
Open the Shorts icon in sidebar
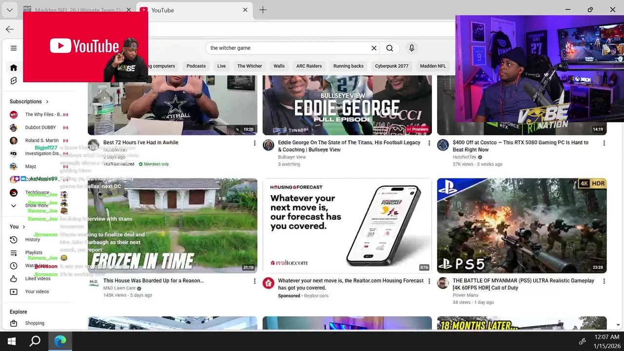[14, 80]
